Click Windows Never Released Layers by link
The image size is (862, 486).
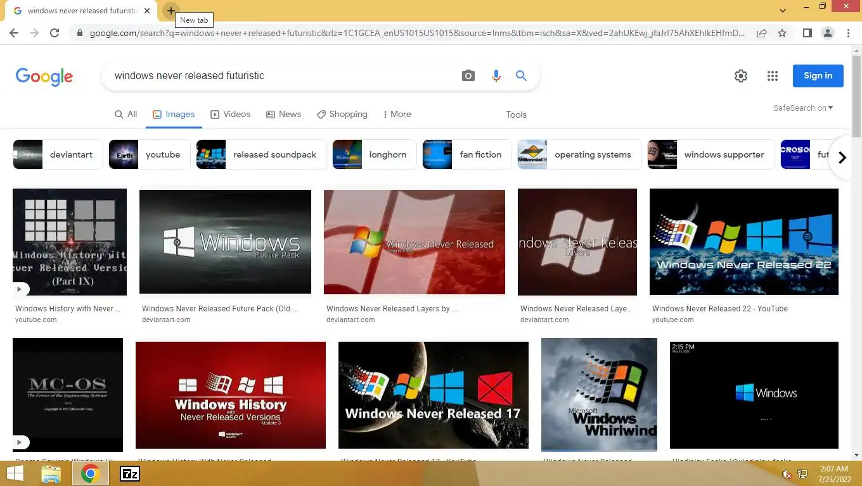(392, 309)
